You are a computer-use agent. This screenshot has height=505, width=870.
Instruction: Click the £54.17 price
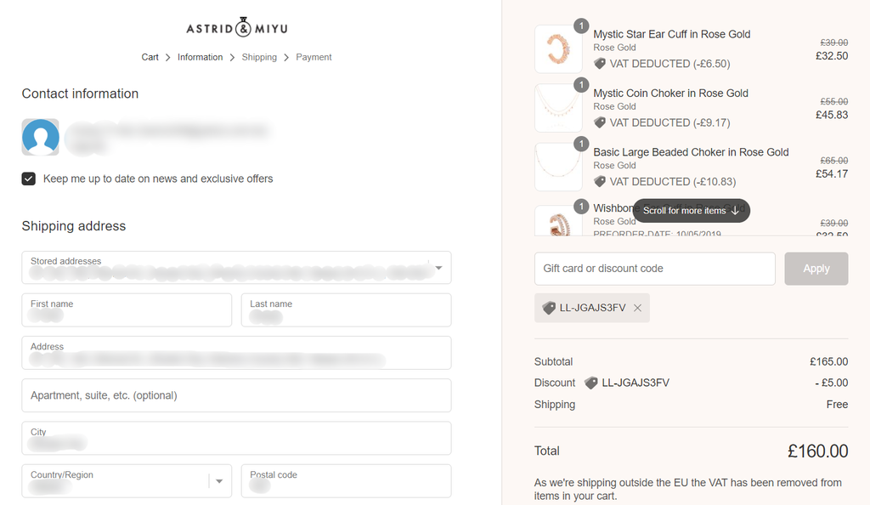coord(832,173)
